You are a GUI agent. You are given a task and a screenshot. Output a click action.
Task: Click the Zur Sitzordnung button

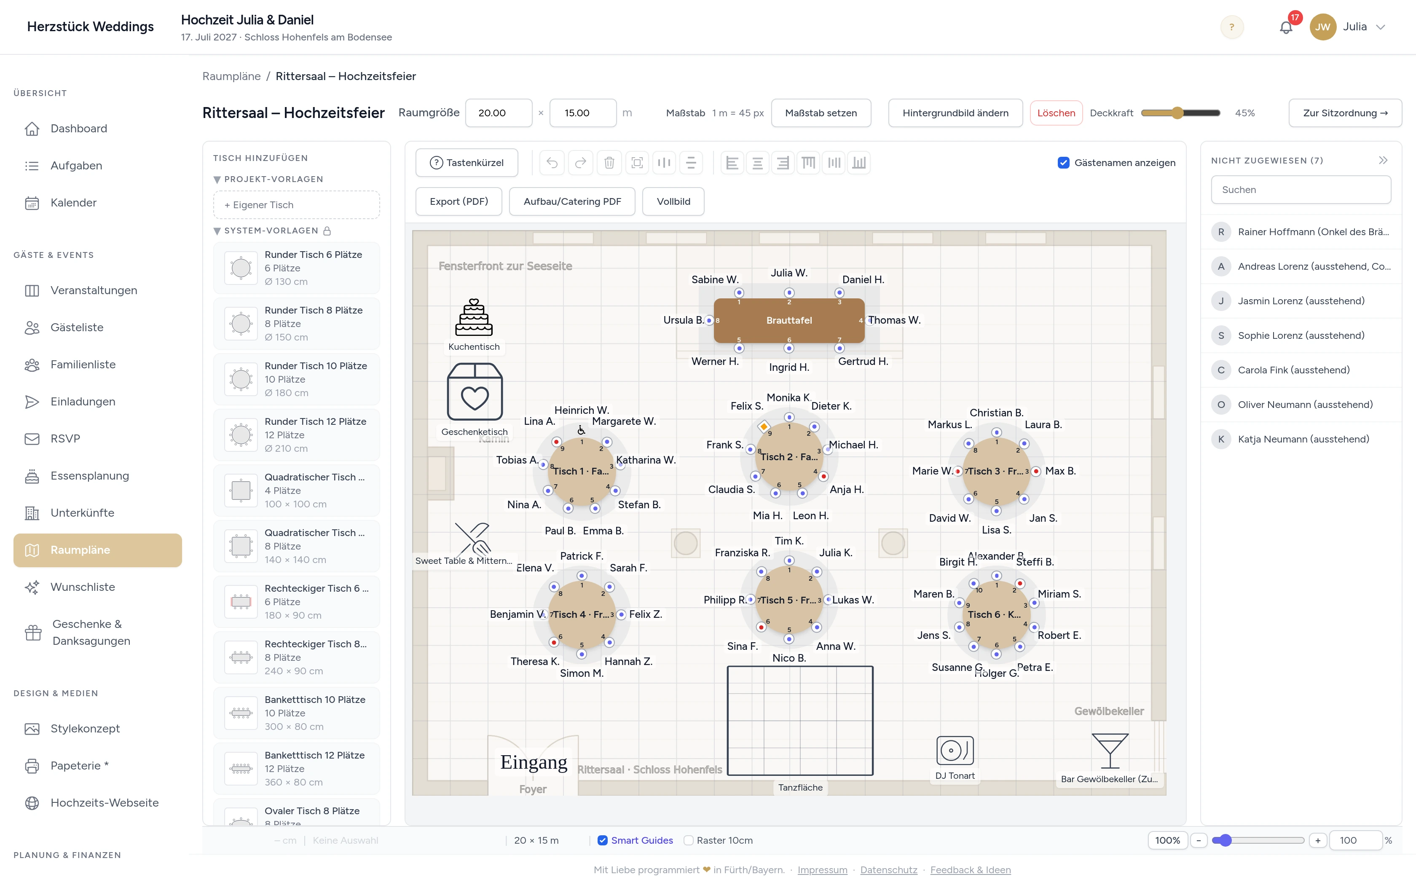(1345, 113)
